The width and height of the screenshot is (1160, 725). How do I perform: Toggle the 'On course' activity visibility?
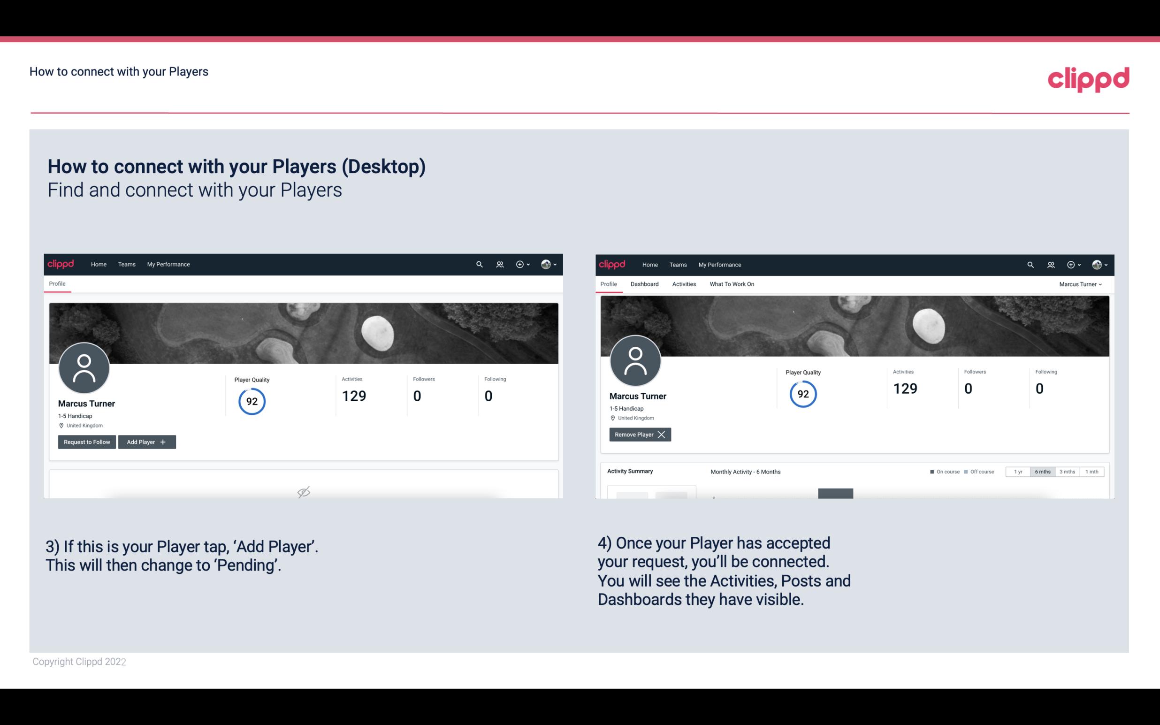tap(940, 471)
